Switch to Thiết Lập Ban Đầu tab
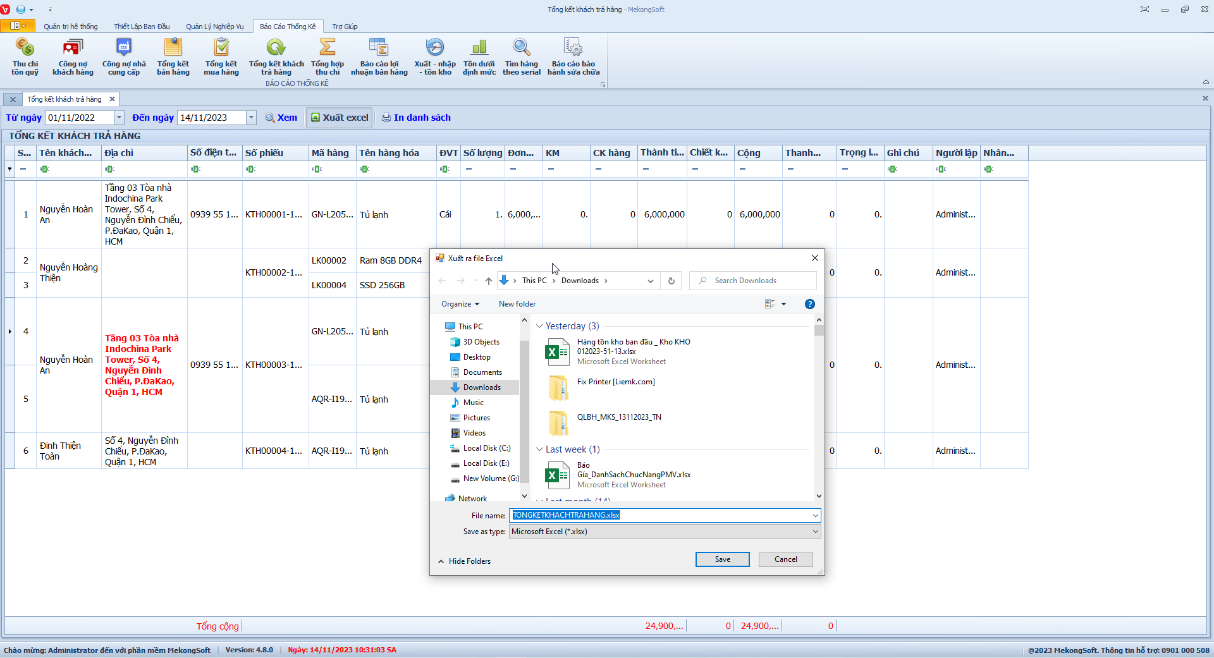 pyautogui.click(x=142, y=27)
